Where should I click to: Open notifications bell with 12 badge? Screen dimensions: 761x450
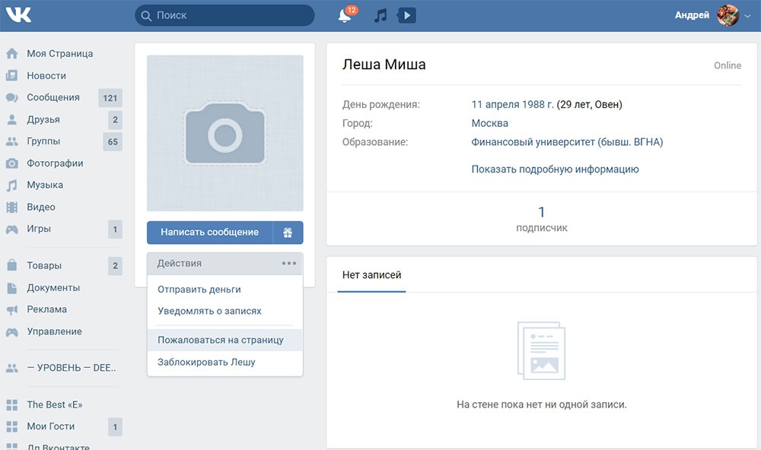click(345, 16)
